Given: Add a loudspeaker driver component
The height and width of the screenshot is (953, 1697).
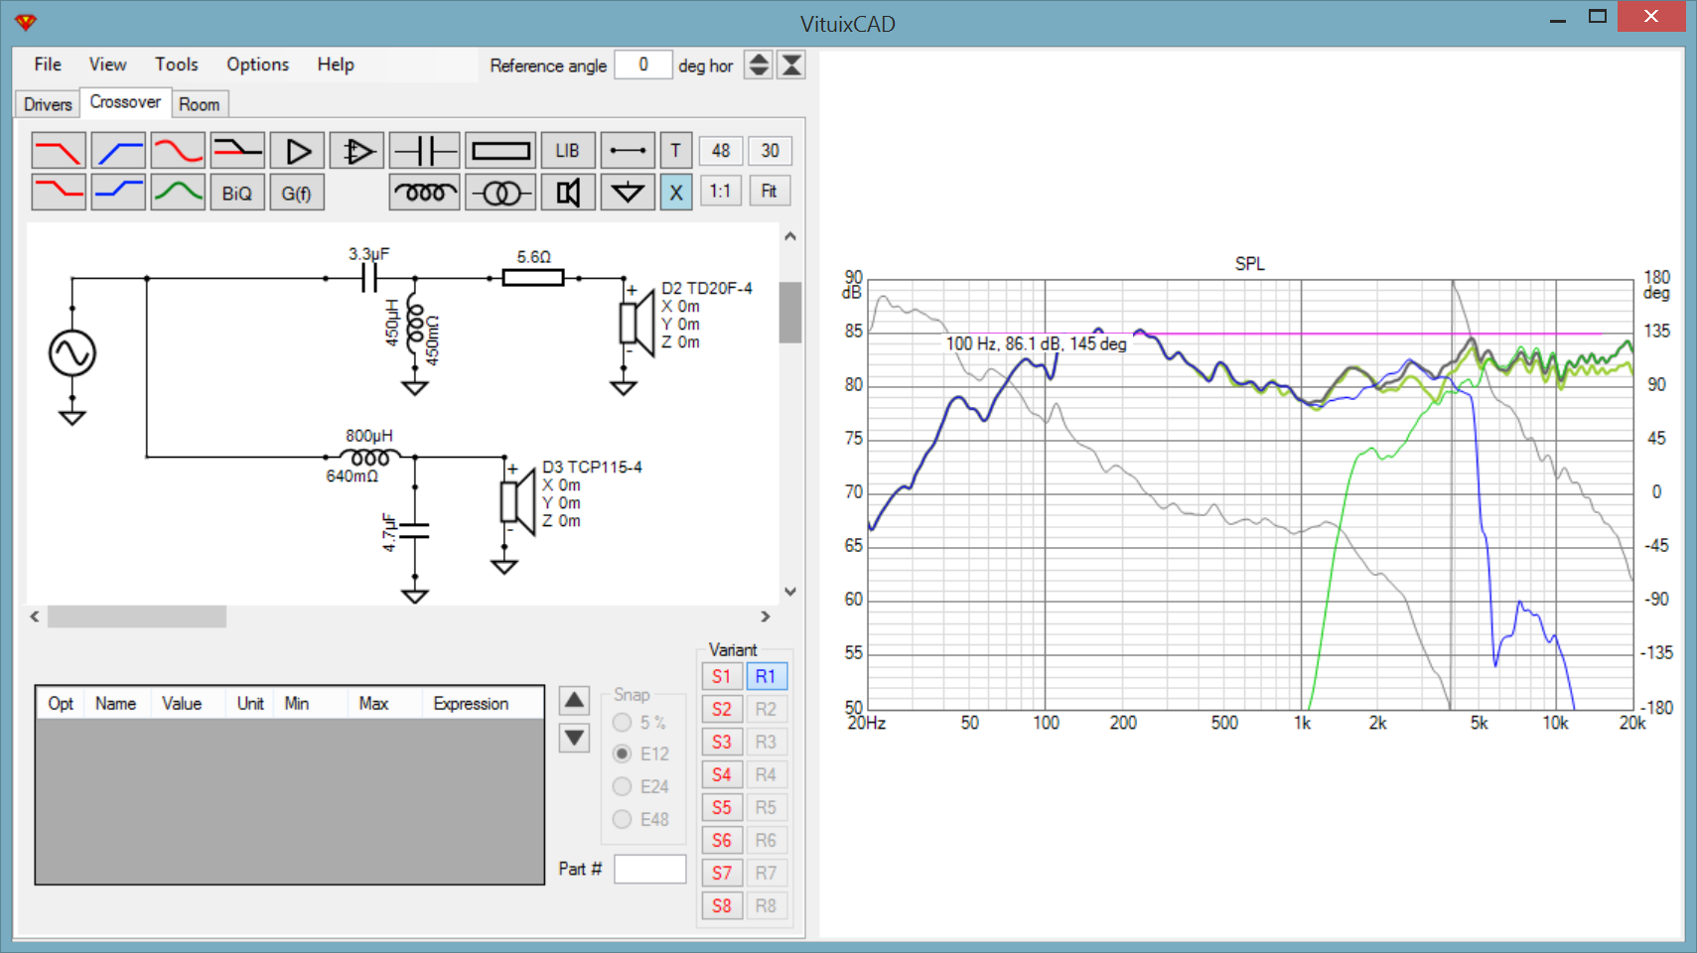Looking at the screenshot, I should coord(568,192).
